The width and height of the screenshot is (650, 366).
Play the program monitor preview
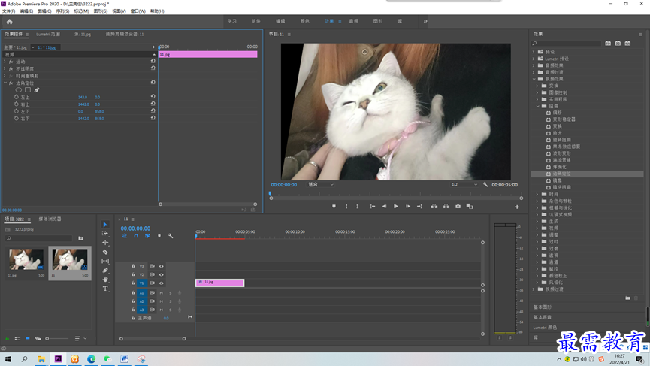pyautogui.click(x=396, y=207)
